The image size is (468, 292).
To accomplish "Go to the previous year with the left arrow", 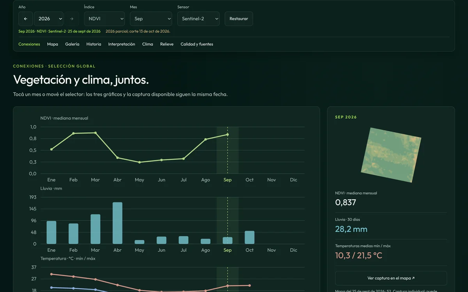I will [25, 19].
